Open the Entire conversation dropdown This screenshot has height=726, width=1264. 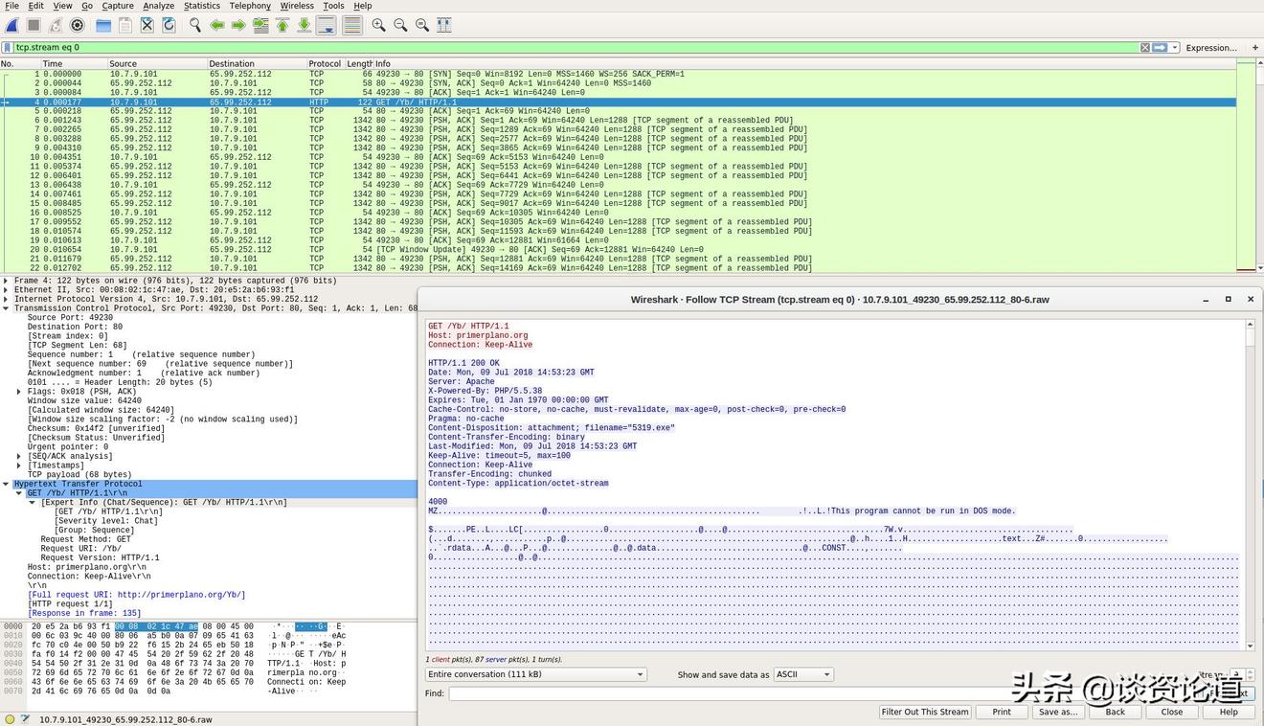coord(536,674)
